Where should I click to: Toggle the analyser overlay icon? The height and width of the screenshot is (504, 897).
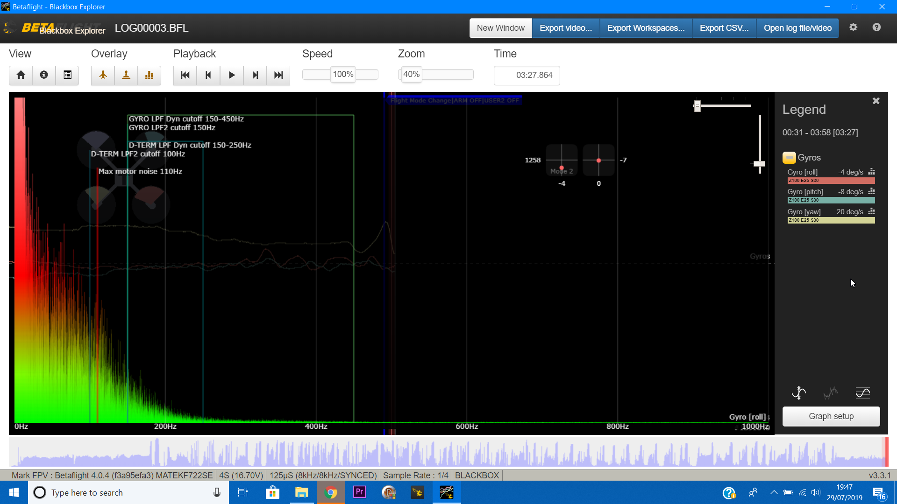coord(149,75)
